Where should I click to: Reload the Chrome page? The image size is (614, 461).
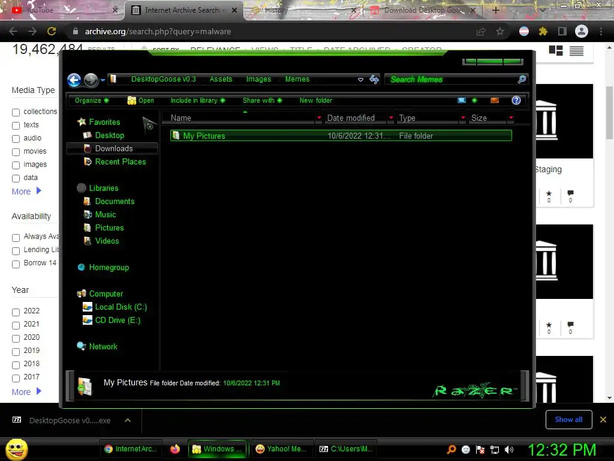(x=52, y=31)
